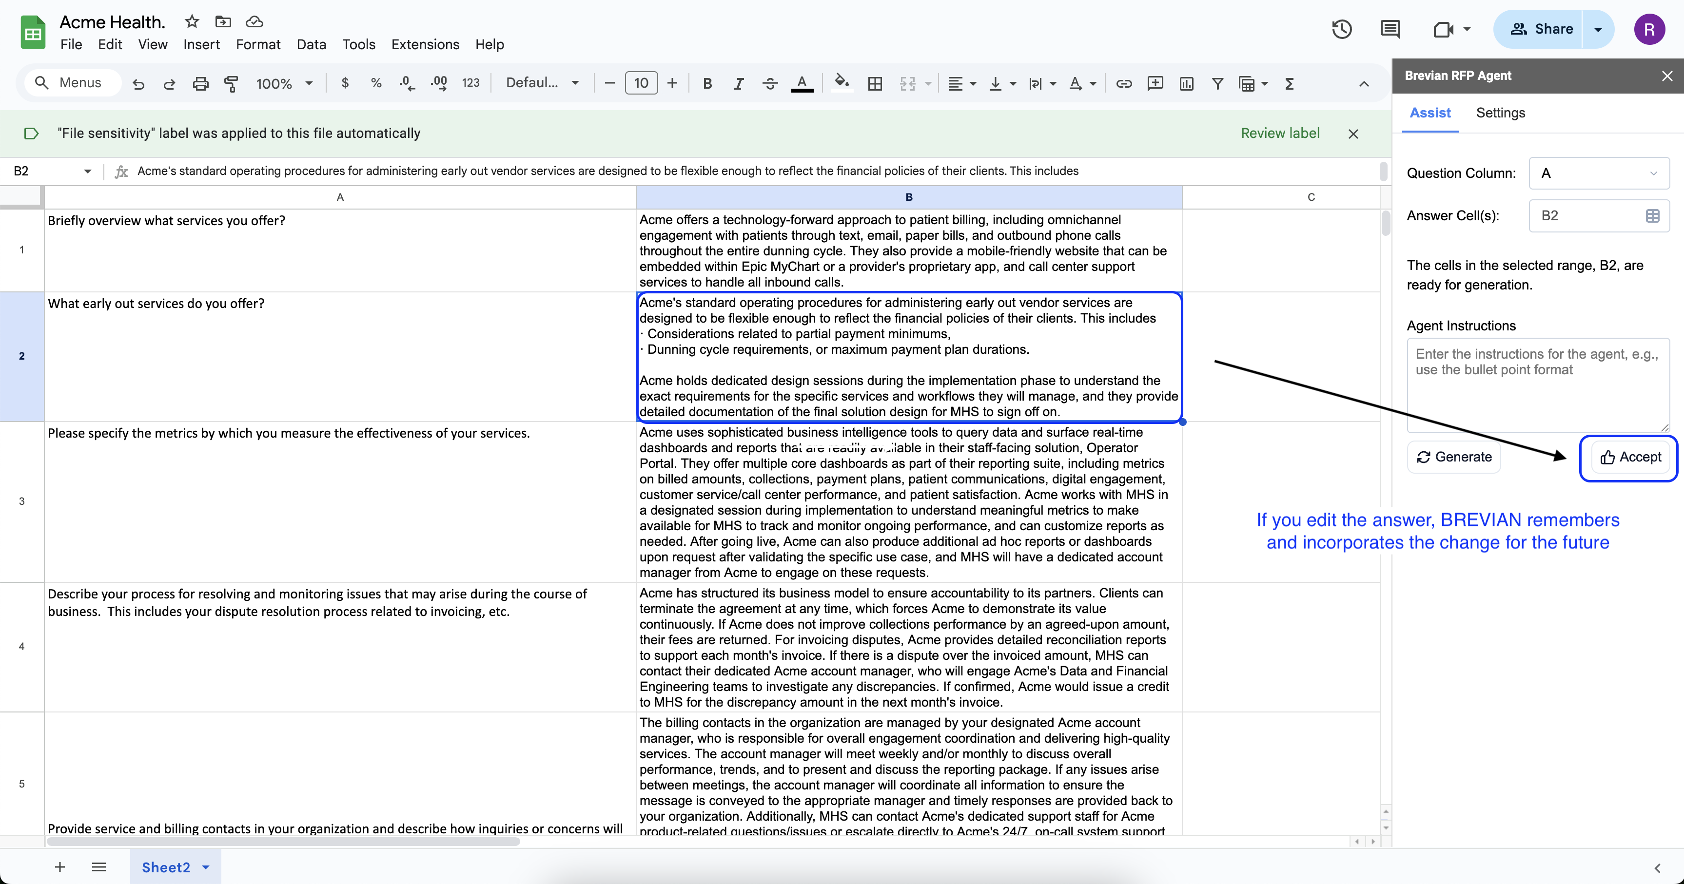The height and width of the screenshot is (884, 1684).
Task: Click the Answer Cell(s) input field
Action: (x=1598, y=215)
